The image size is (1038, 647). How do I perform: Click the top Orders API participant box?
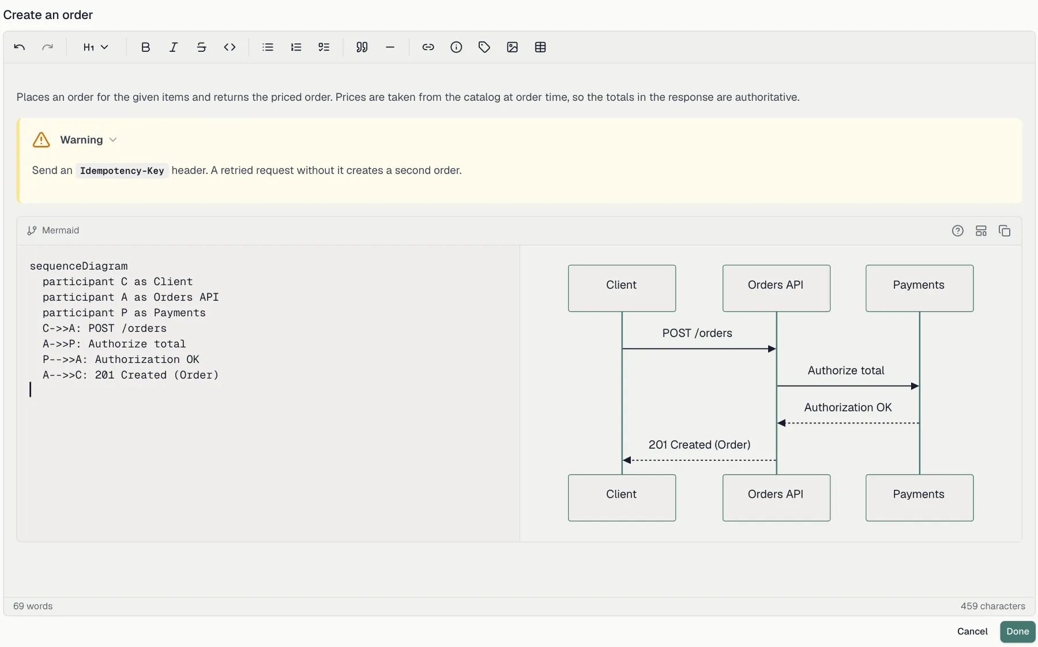pyautogui.click(x=776, y=288)
